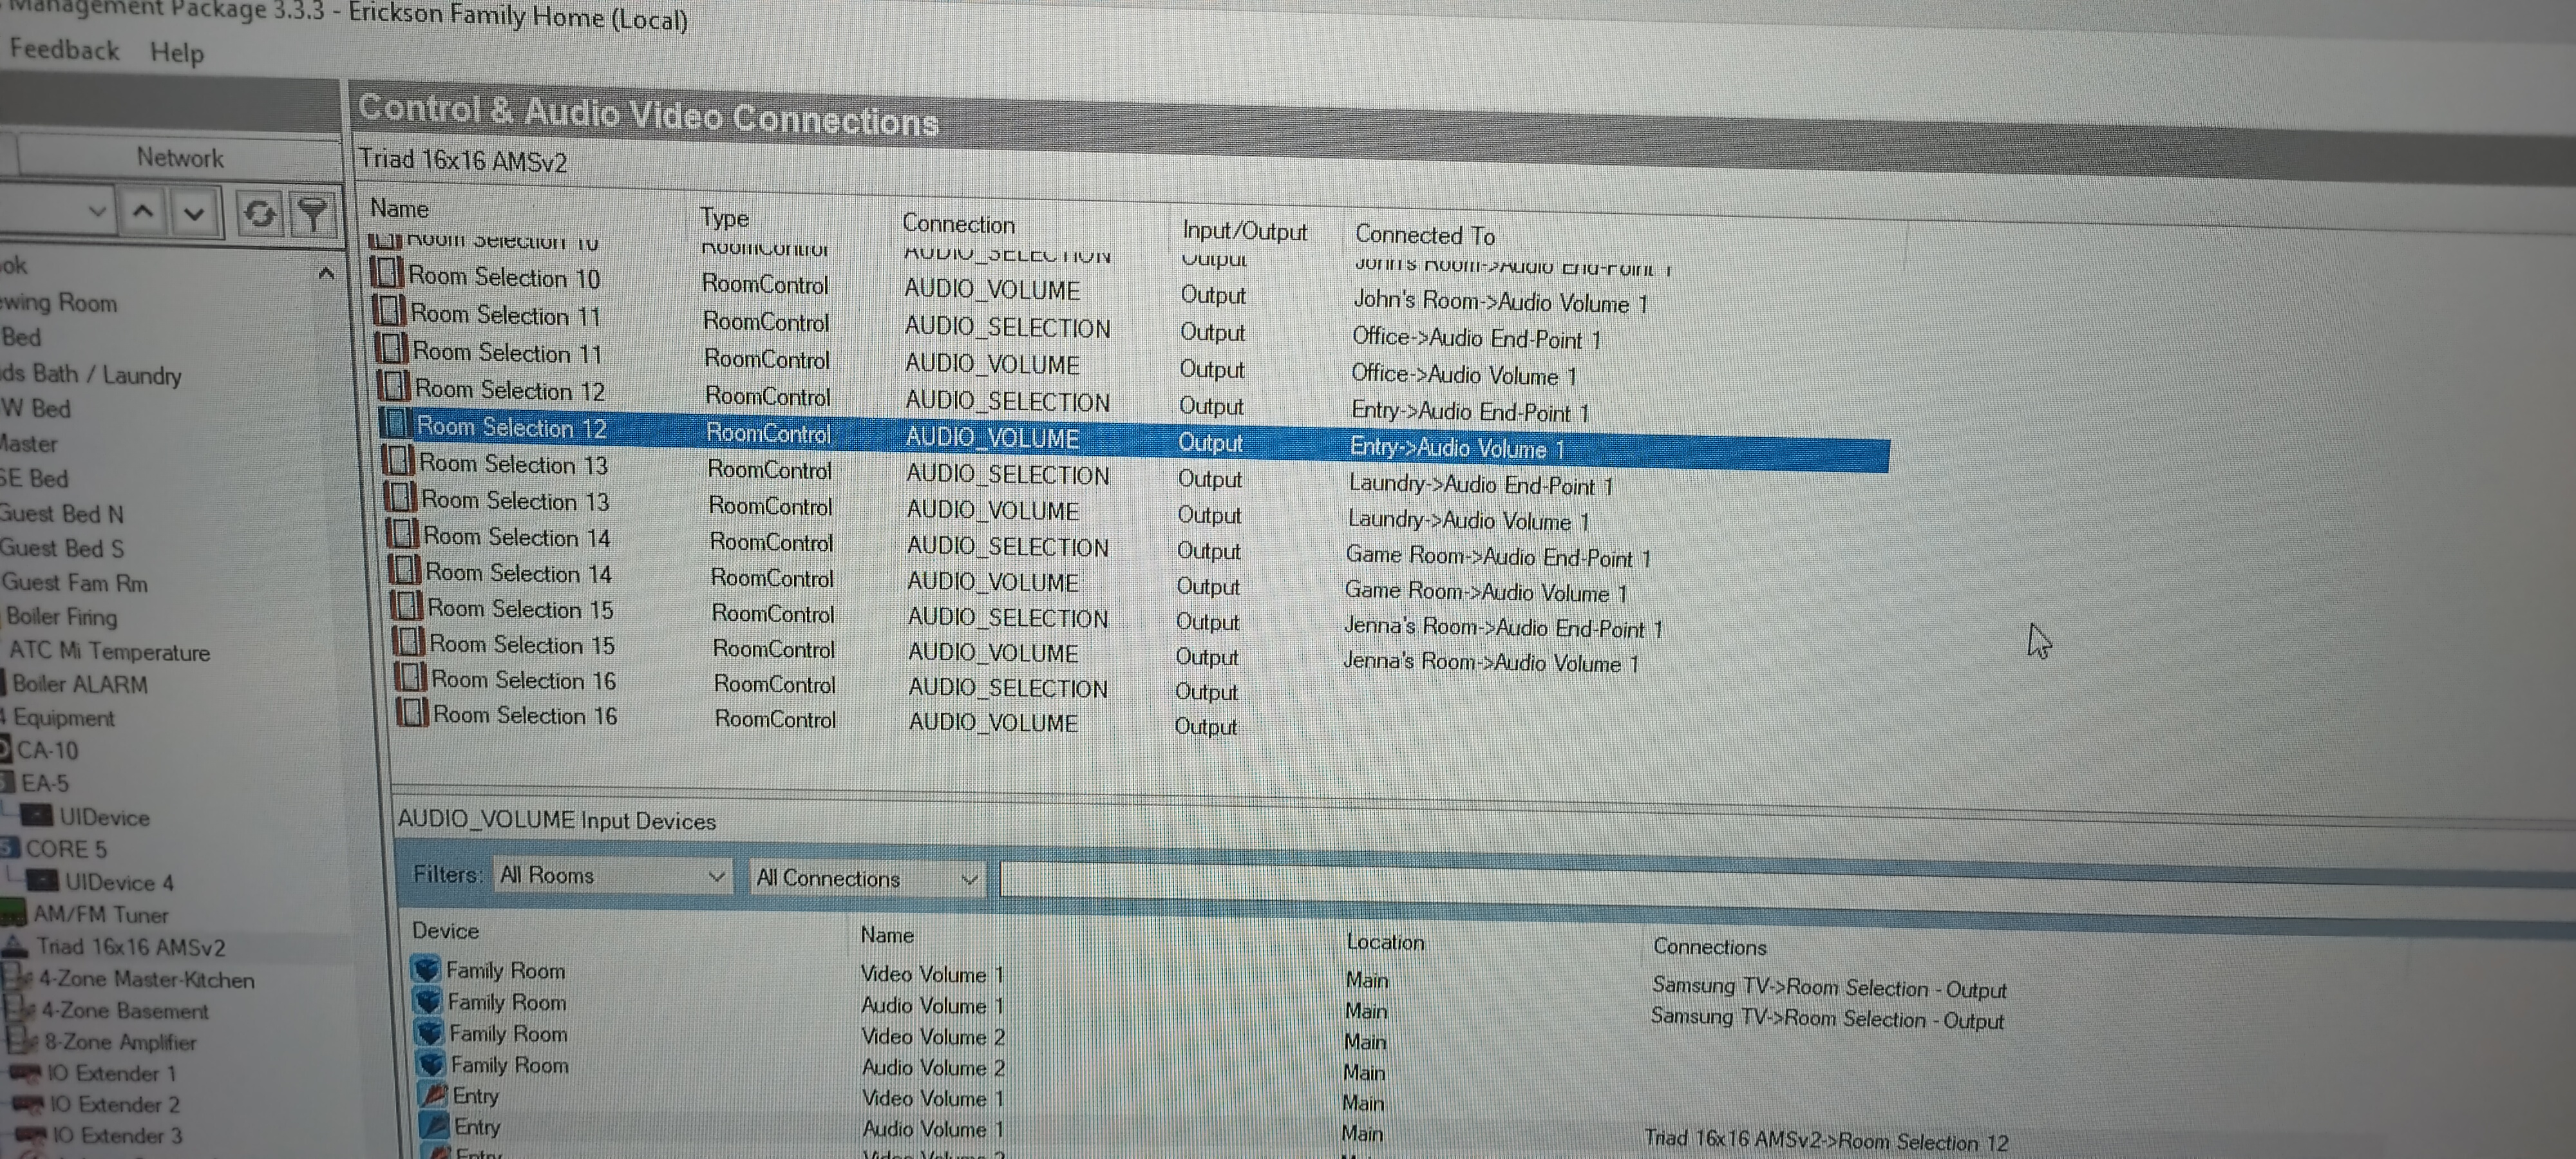Screen dimensions: 2576x1159
Task: Click the Connections column header in the lower list
Action: coord(1709,946)
